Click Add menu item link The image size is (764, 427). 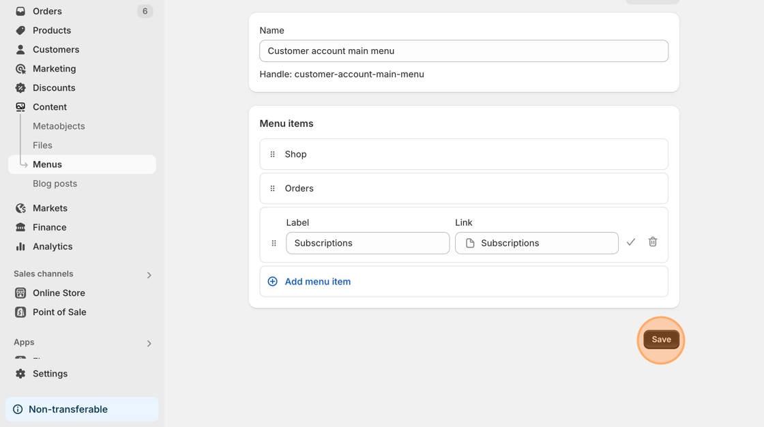pos(318,282)
